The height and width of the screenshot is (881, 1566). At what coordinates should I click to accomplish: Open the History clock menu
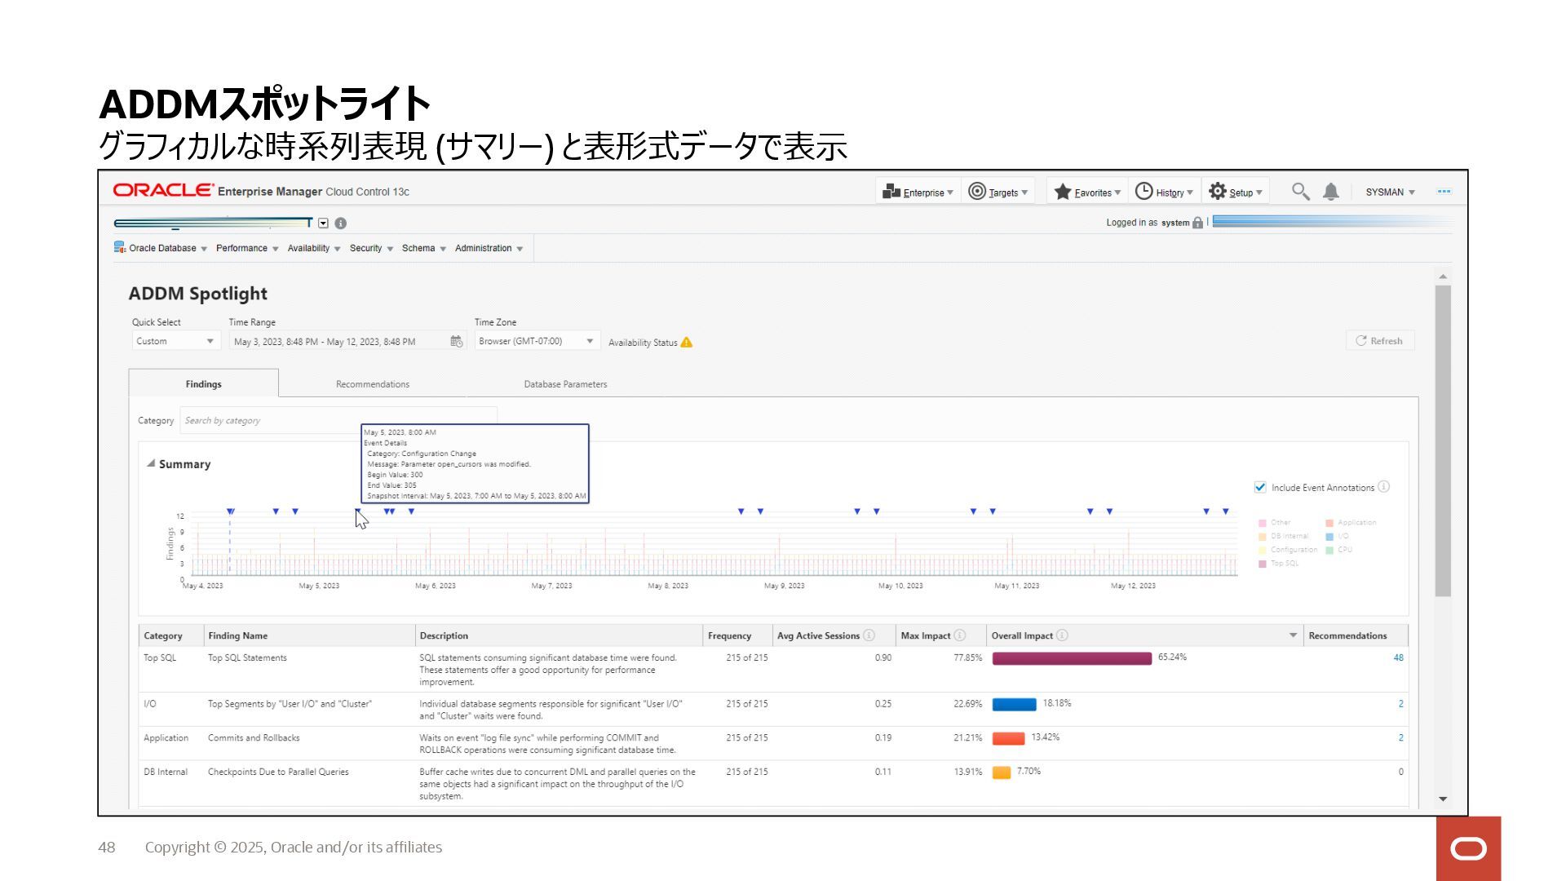[x=1164, y=192]
